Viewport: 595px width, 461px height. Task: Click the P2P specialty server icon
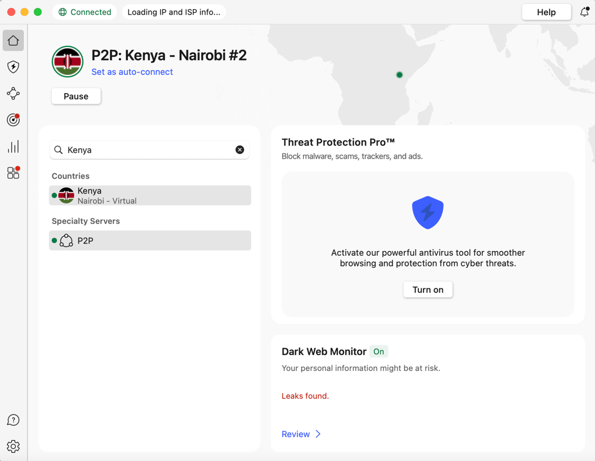(66, 241)
